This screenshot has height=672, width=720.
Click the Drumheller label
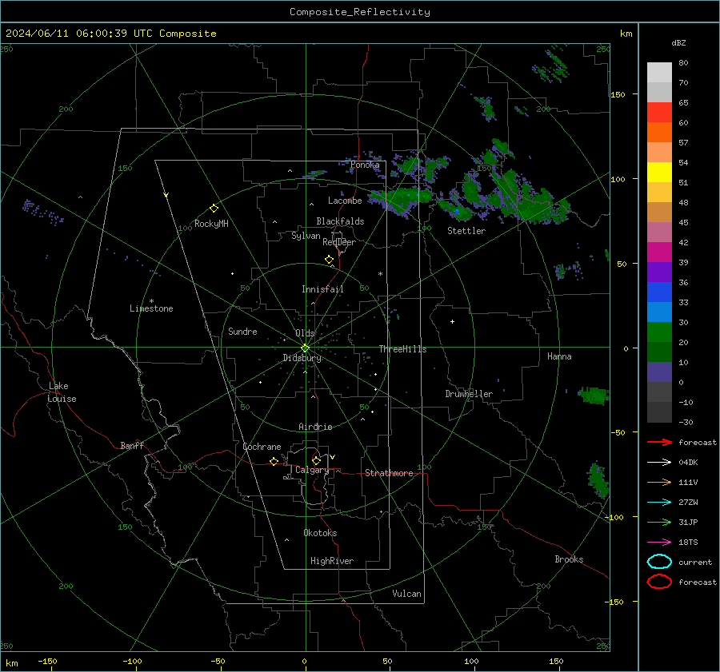pyautogui.click(x=469, y=394)
